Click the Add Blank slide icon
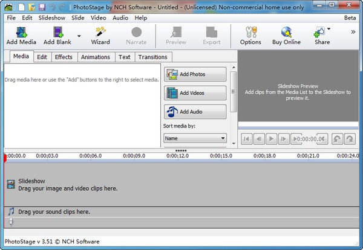Viewport: 363px width, 250px height. point(58,32)
